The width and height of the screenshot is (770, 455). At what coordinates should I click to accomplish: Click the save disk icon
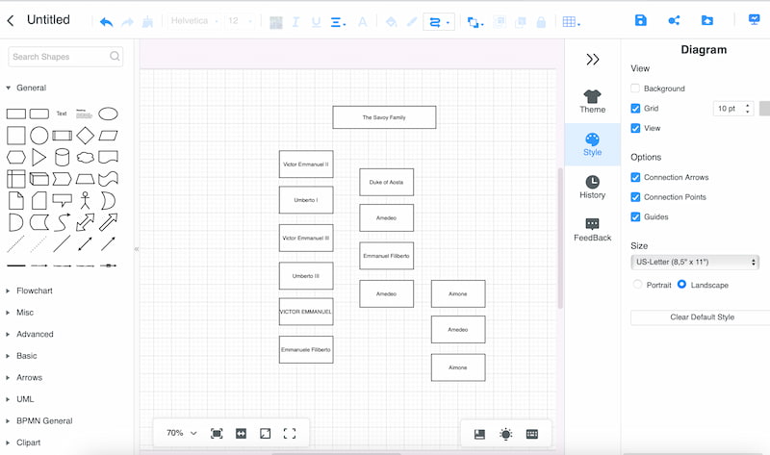pyautogui.click(x=640, y=20)
